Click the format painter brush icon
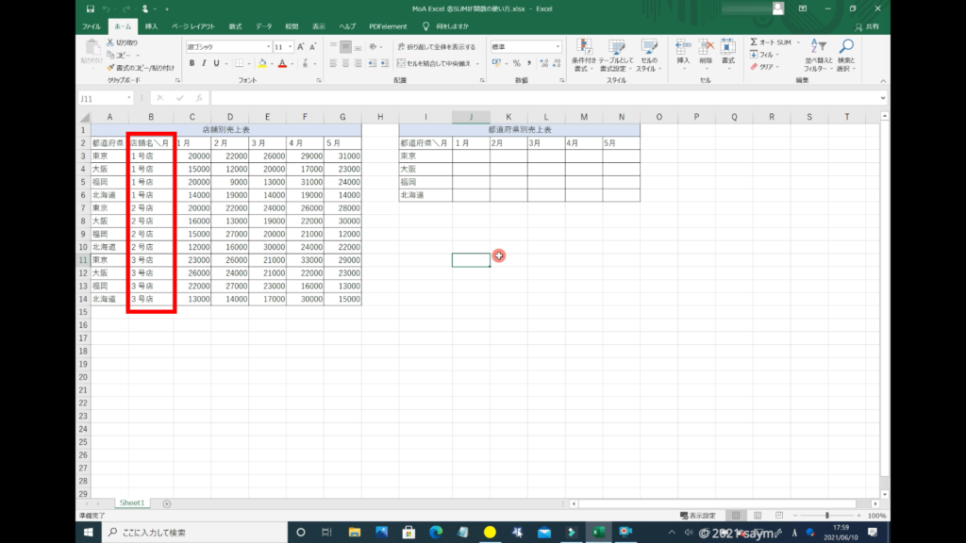Viewport: 966px width, 543px height. click(x=110, y=68)
